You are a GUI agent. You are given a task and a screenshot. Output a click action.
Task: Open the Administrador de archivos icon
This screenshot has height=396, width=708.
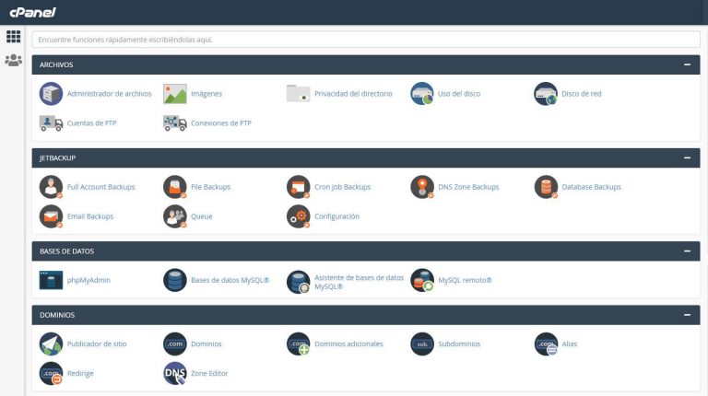51,94
